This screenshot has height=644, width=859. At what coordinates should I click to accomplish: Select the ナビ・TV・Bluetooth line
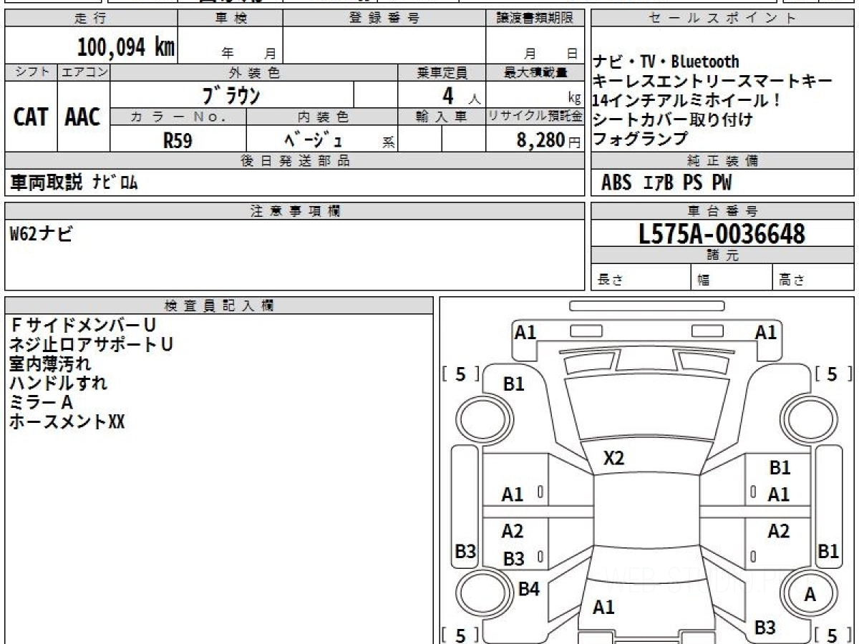[x=666, y=62]
